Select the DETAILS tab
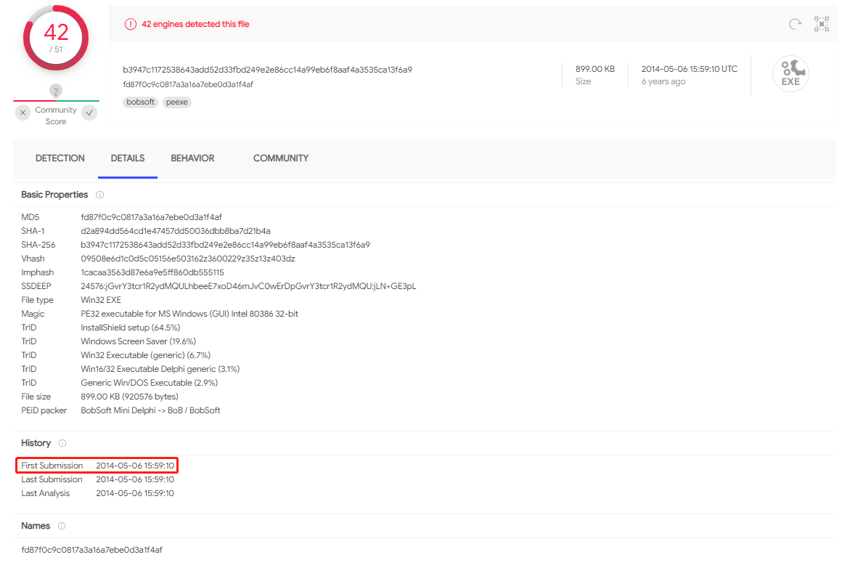 [x=128, y=158]
